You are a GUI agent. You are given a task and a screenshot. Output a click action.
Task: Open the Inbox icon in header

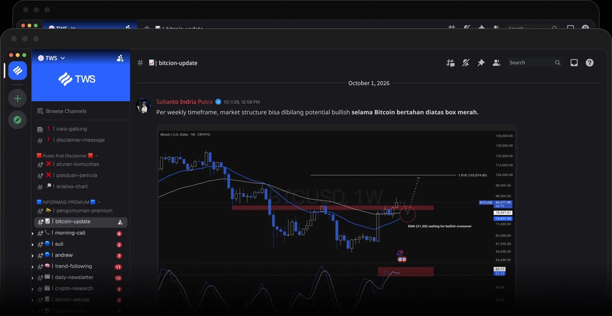(x=574, y=63)
